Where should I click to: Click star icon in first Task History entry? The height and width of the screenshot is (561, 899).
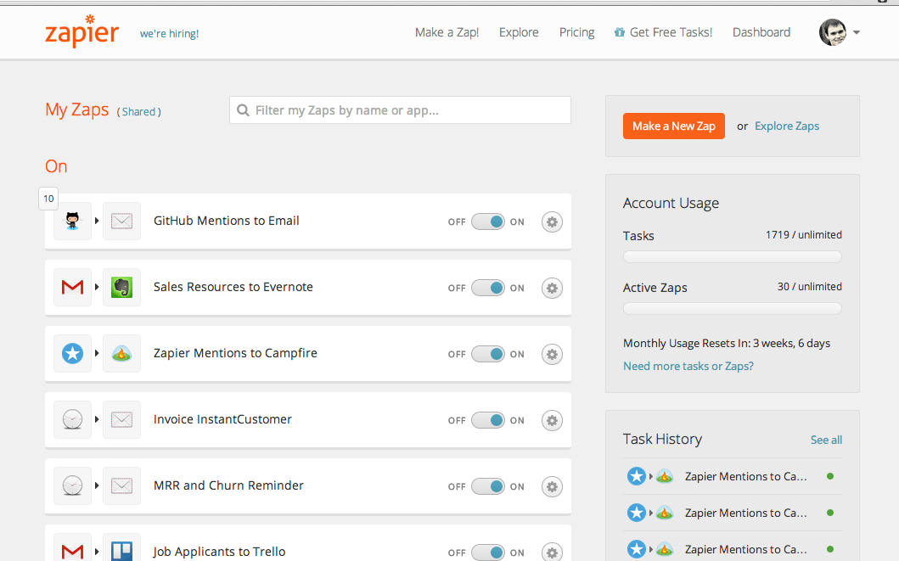click(637, 476)
